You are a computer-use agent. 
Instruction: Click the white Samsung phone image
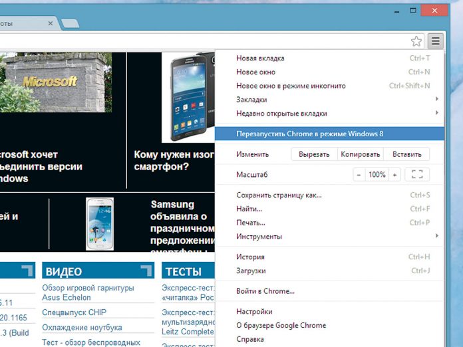pyautogui.click(x=100, y=223)
